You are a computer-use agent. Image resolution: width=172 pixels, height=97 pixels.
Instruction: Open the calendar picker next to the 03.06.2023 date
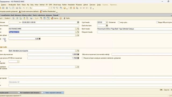point(78,22)
